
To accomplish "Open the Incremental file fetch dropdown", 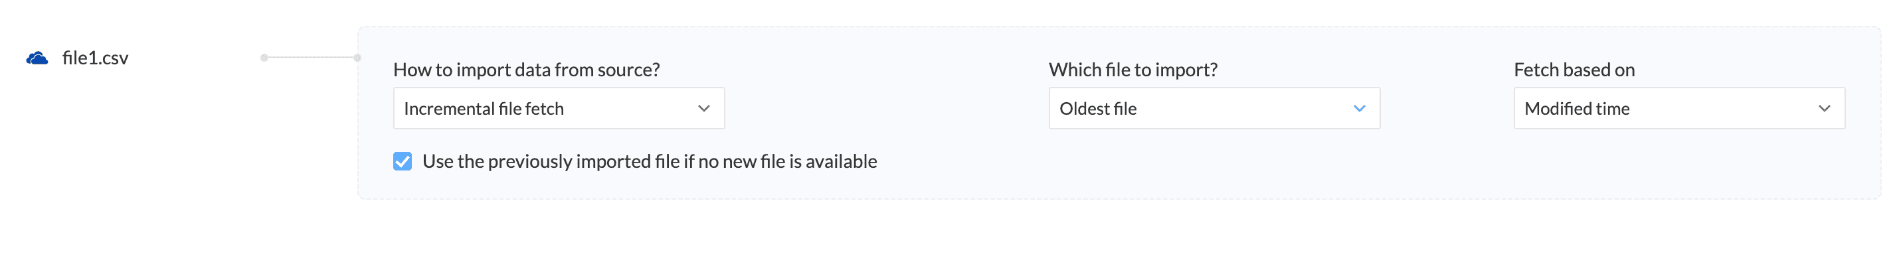I will point(558,109).
